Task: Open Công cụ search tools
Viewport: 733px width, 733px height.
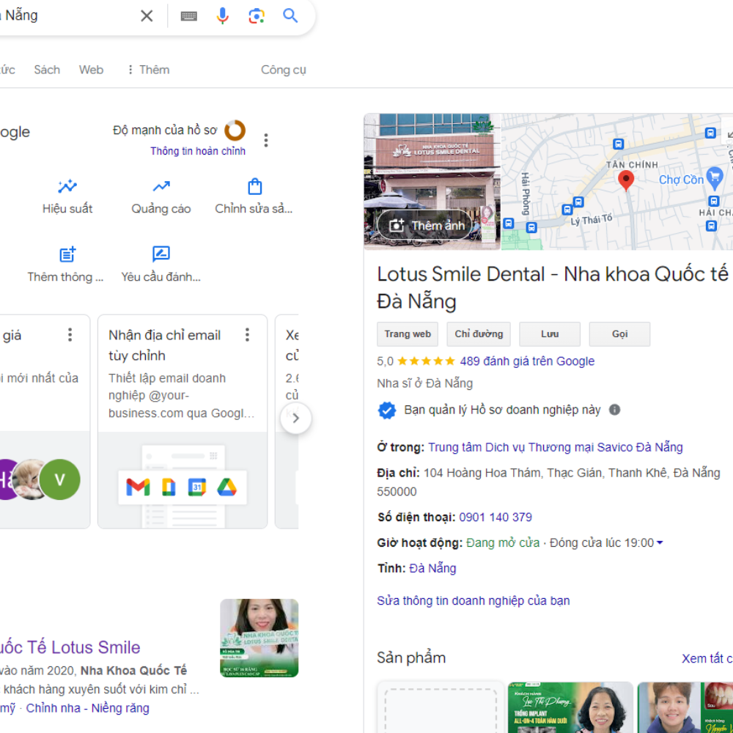Action: pos(283,70)
